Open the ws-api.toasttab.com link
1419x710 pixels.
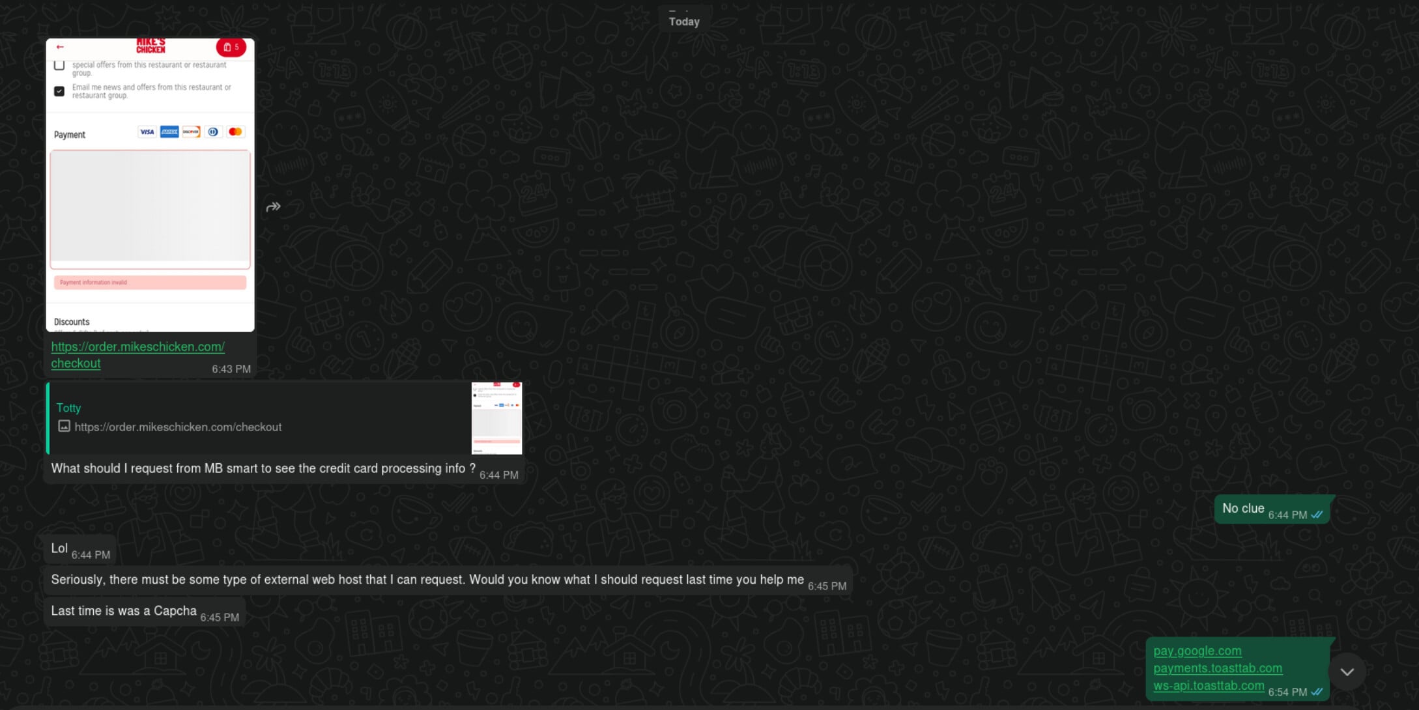coord(1209,686)
